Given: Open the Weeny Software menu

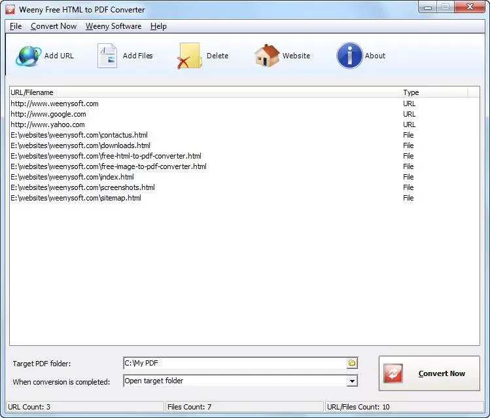Looking at the screenshot, I should 113,26.
